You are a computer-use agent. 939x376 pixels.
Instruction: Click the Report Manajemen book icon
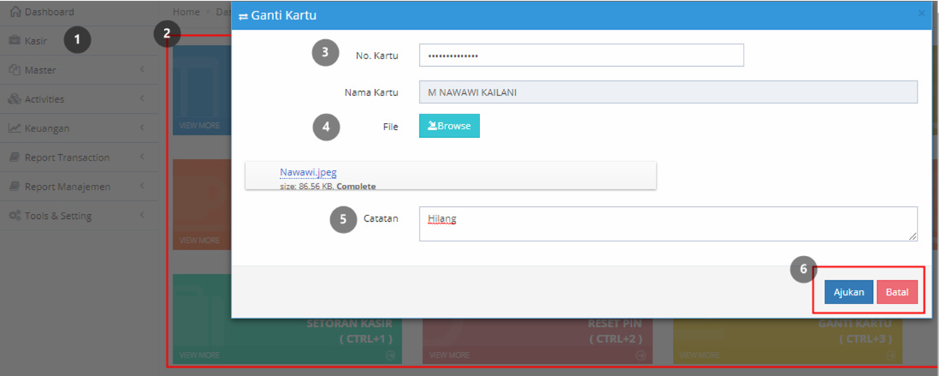[x=14, y=187]
